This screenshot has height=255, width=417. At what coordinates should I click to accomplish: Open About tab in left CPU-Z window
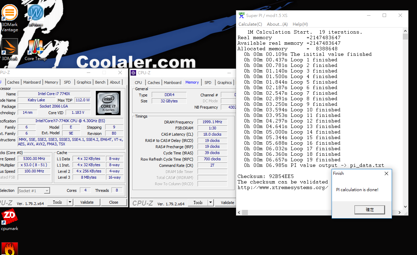tap(115, 82)
